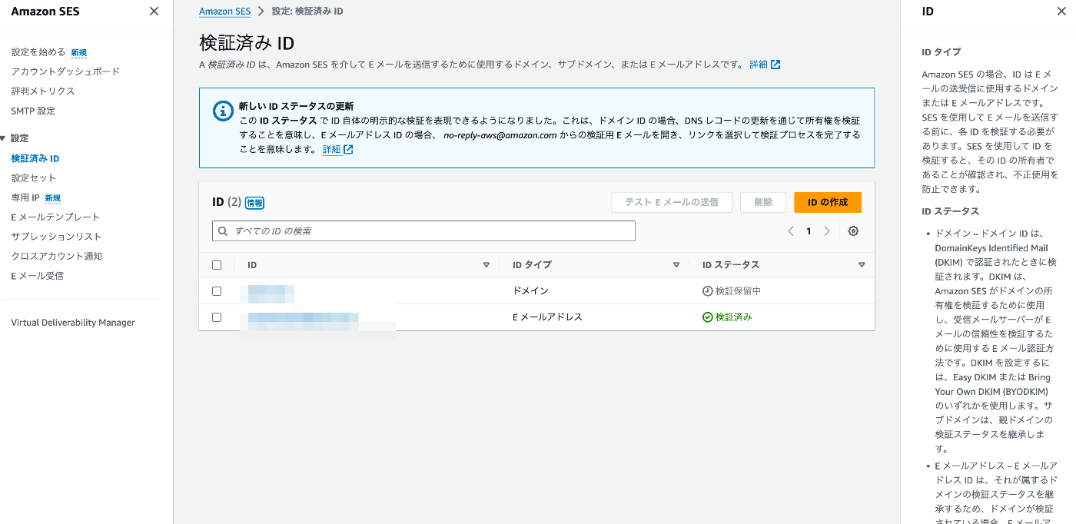Click the 新規 badge beside 専用 IP

[x=53, y=198]
